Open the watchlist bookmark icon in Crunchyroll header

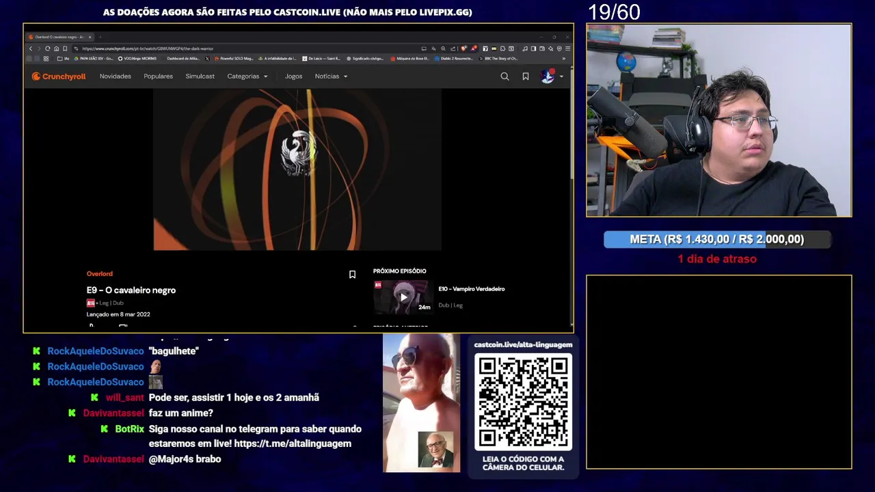coord(526,77)
